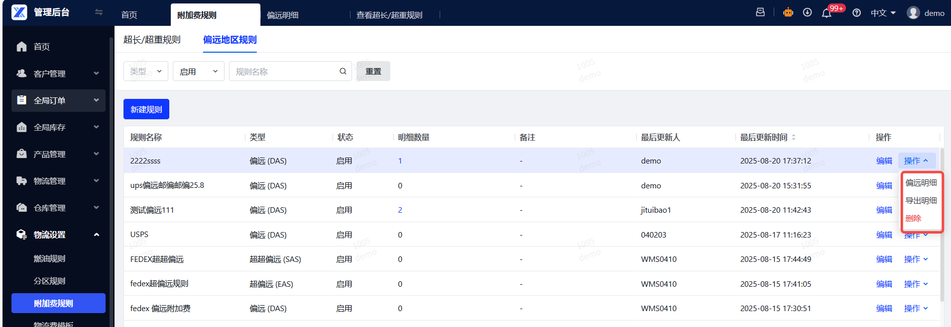Open the inbox tray icon
The height and width of the screenshot is (327, 951).
pos(760,12)
